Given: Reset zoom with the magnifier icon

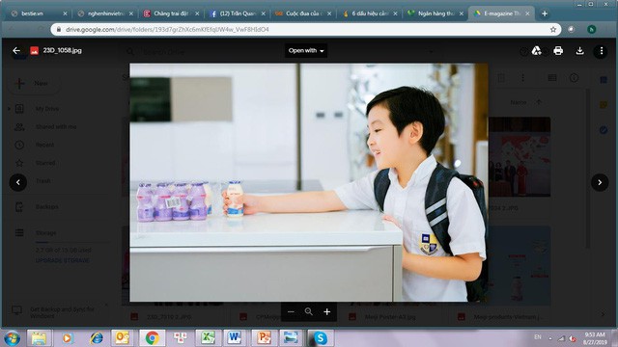Looking at the screenshot, I should pyautogui.click(x=309, y=311).
